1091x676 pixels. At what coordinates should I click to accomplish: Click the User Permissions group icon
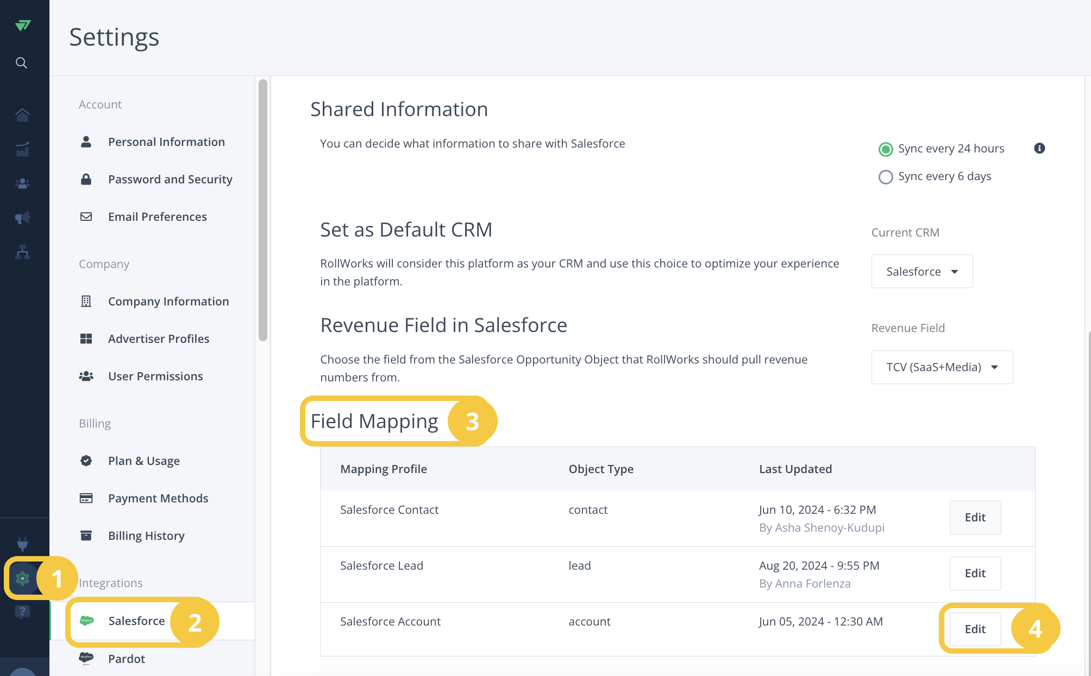[x=86, y=376]
